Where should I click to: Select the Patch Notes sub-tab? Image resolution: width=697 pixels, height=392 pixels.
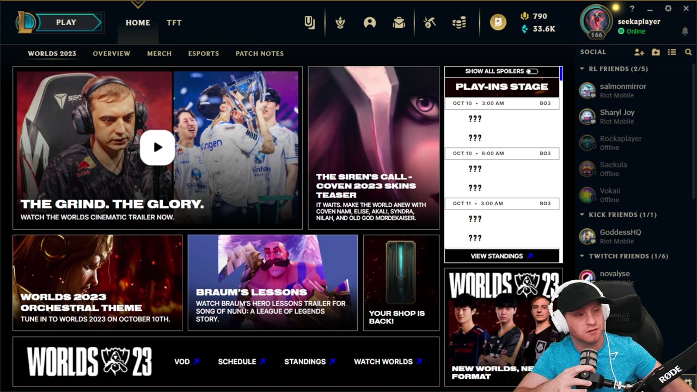[x=260, y=53]
